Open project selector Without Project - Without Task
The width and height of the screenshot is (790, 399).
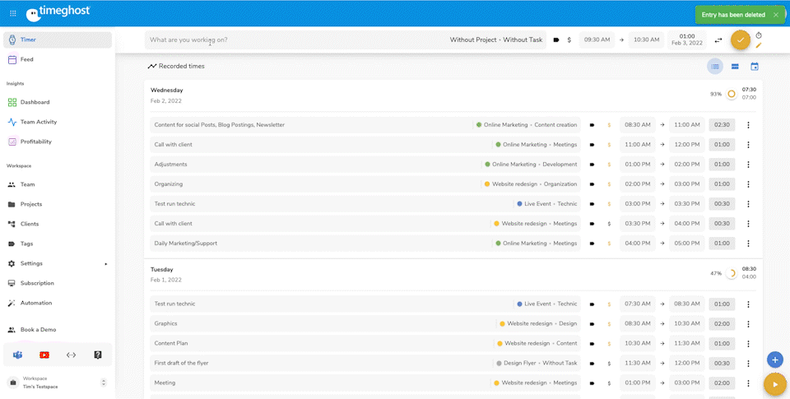click(x=495, y=39)
